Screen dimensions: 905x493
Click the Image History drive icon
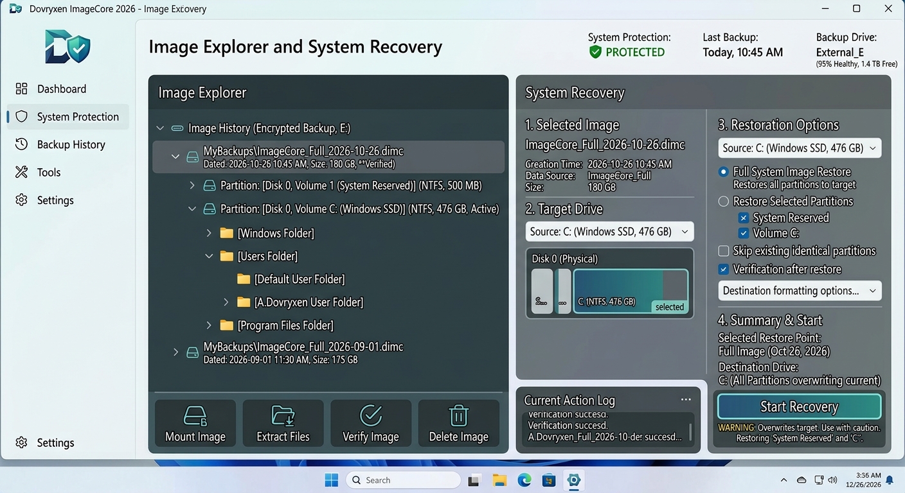177,128
